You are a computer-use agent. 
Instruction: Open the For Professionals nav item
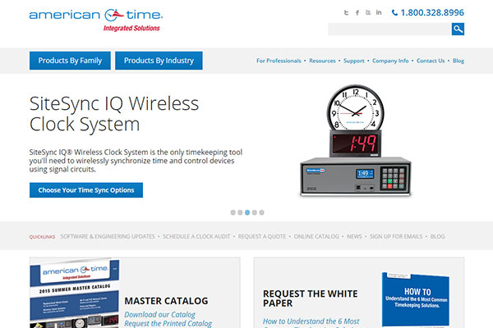pyautogui.click(x=279, y=61)
